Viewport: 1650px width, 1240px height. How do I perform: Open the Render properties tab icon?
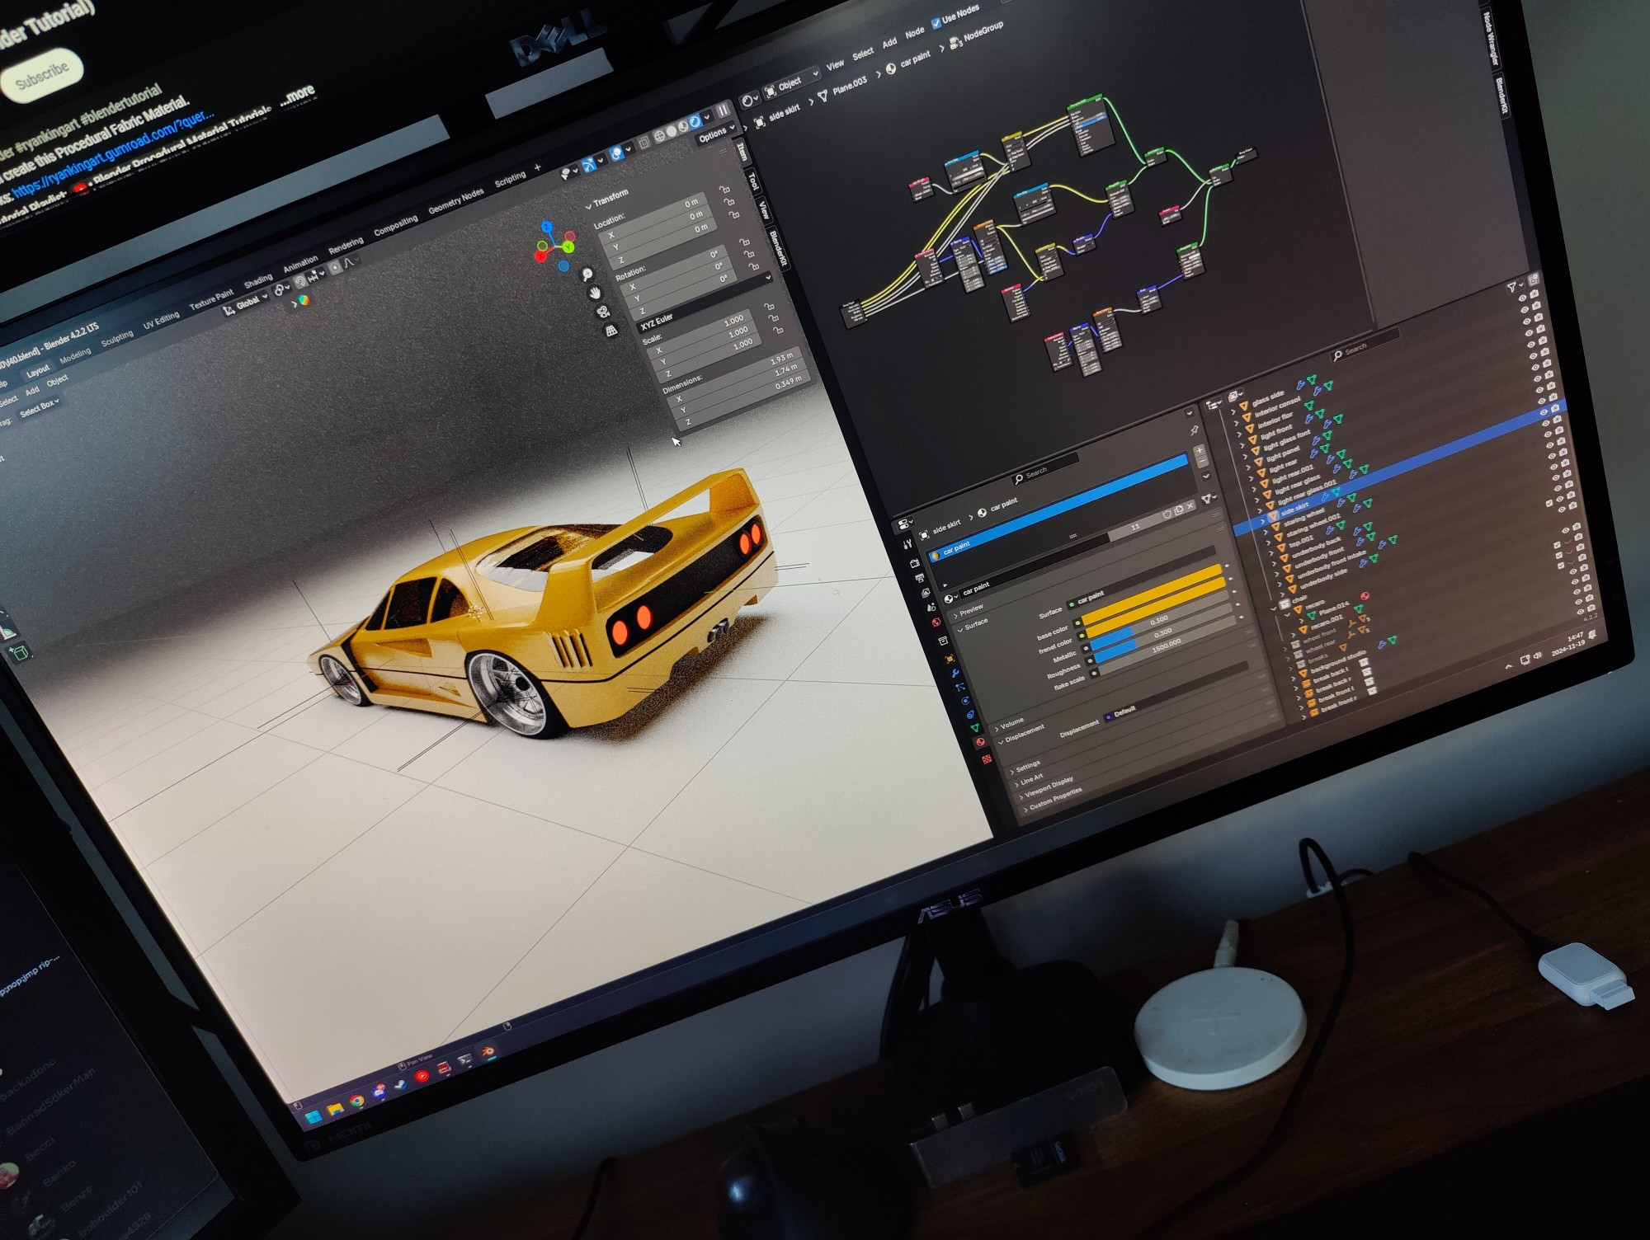click(x=916, y=563)
